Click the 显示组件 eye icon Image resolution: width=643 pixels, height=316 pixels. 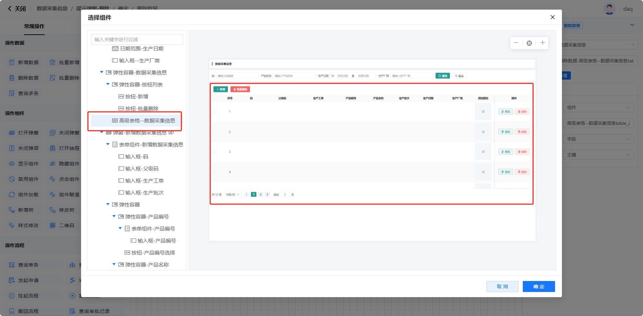pyautogui.click(x=12, y=164)
